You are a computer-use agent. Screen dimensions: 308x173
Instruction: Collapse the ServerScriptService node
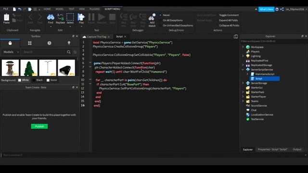[243, 69]
